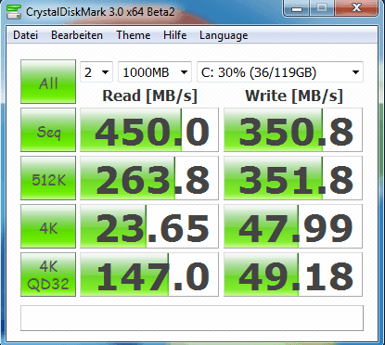This screenshot has width=385, height=345.
Task: Click the CrystalDiskMark app icon in title bar
Action: [x=14, y=12]
